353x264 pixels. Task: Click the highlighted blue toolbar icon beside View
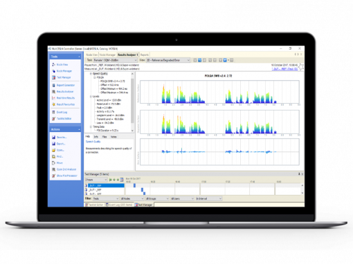pyautogui.click(x=200, y=60)
